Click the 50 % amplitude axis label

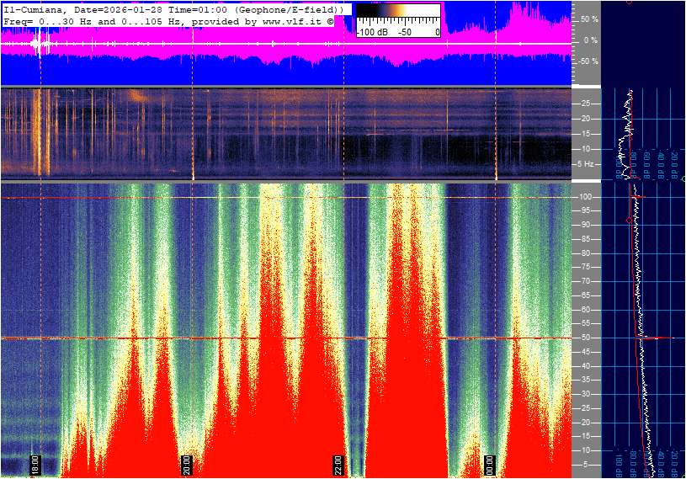(x=589, y=19)
